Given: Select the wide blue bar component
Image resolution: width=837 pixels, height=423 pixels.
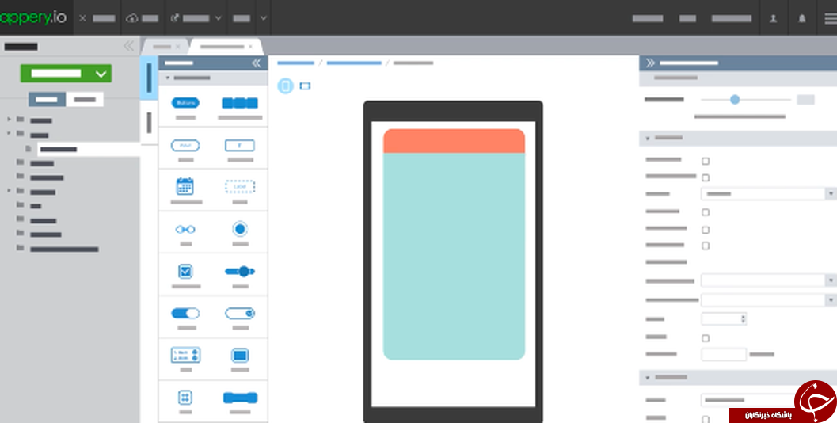Looking at the screenshot, I should [240, 398].
